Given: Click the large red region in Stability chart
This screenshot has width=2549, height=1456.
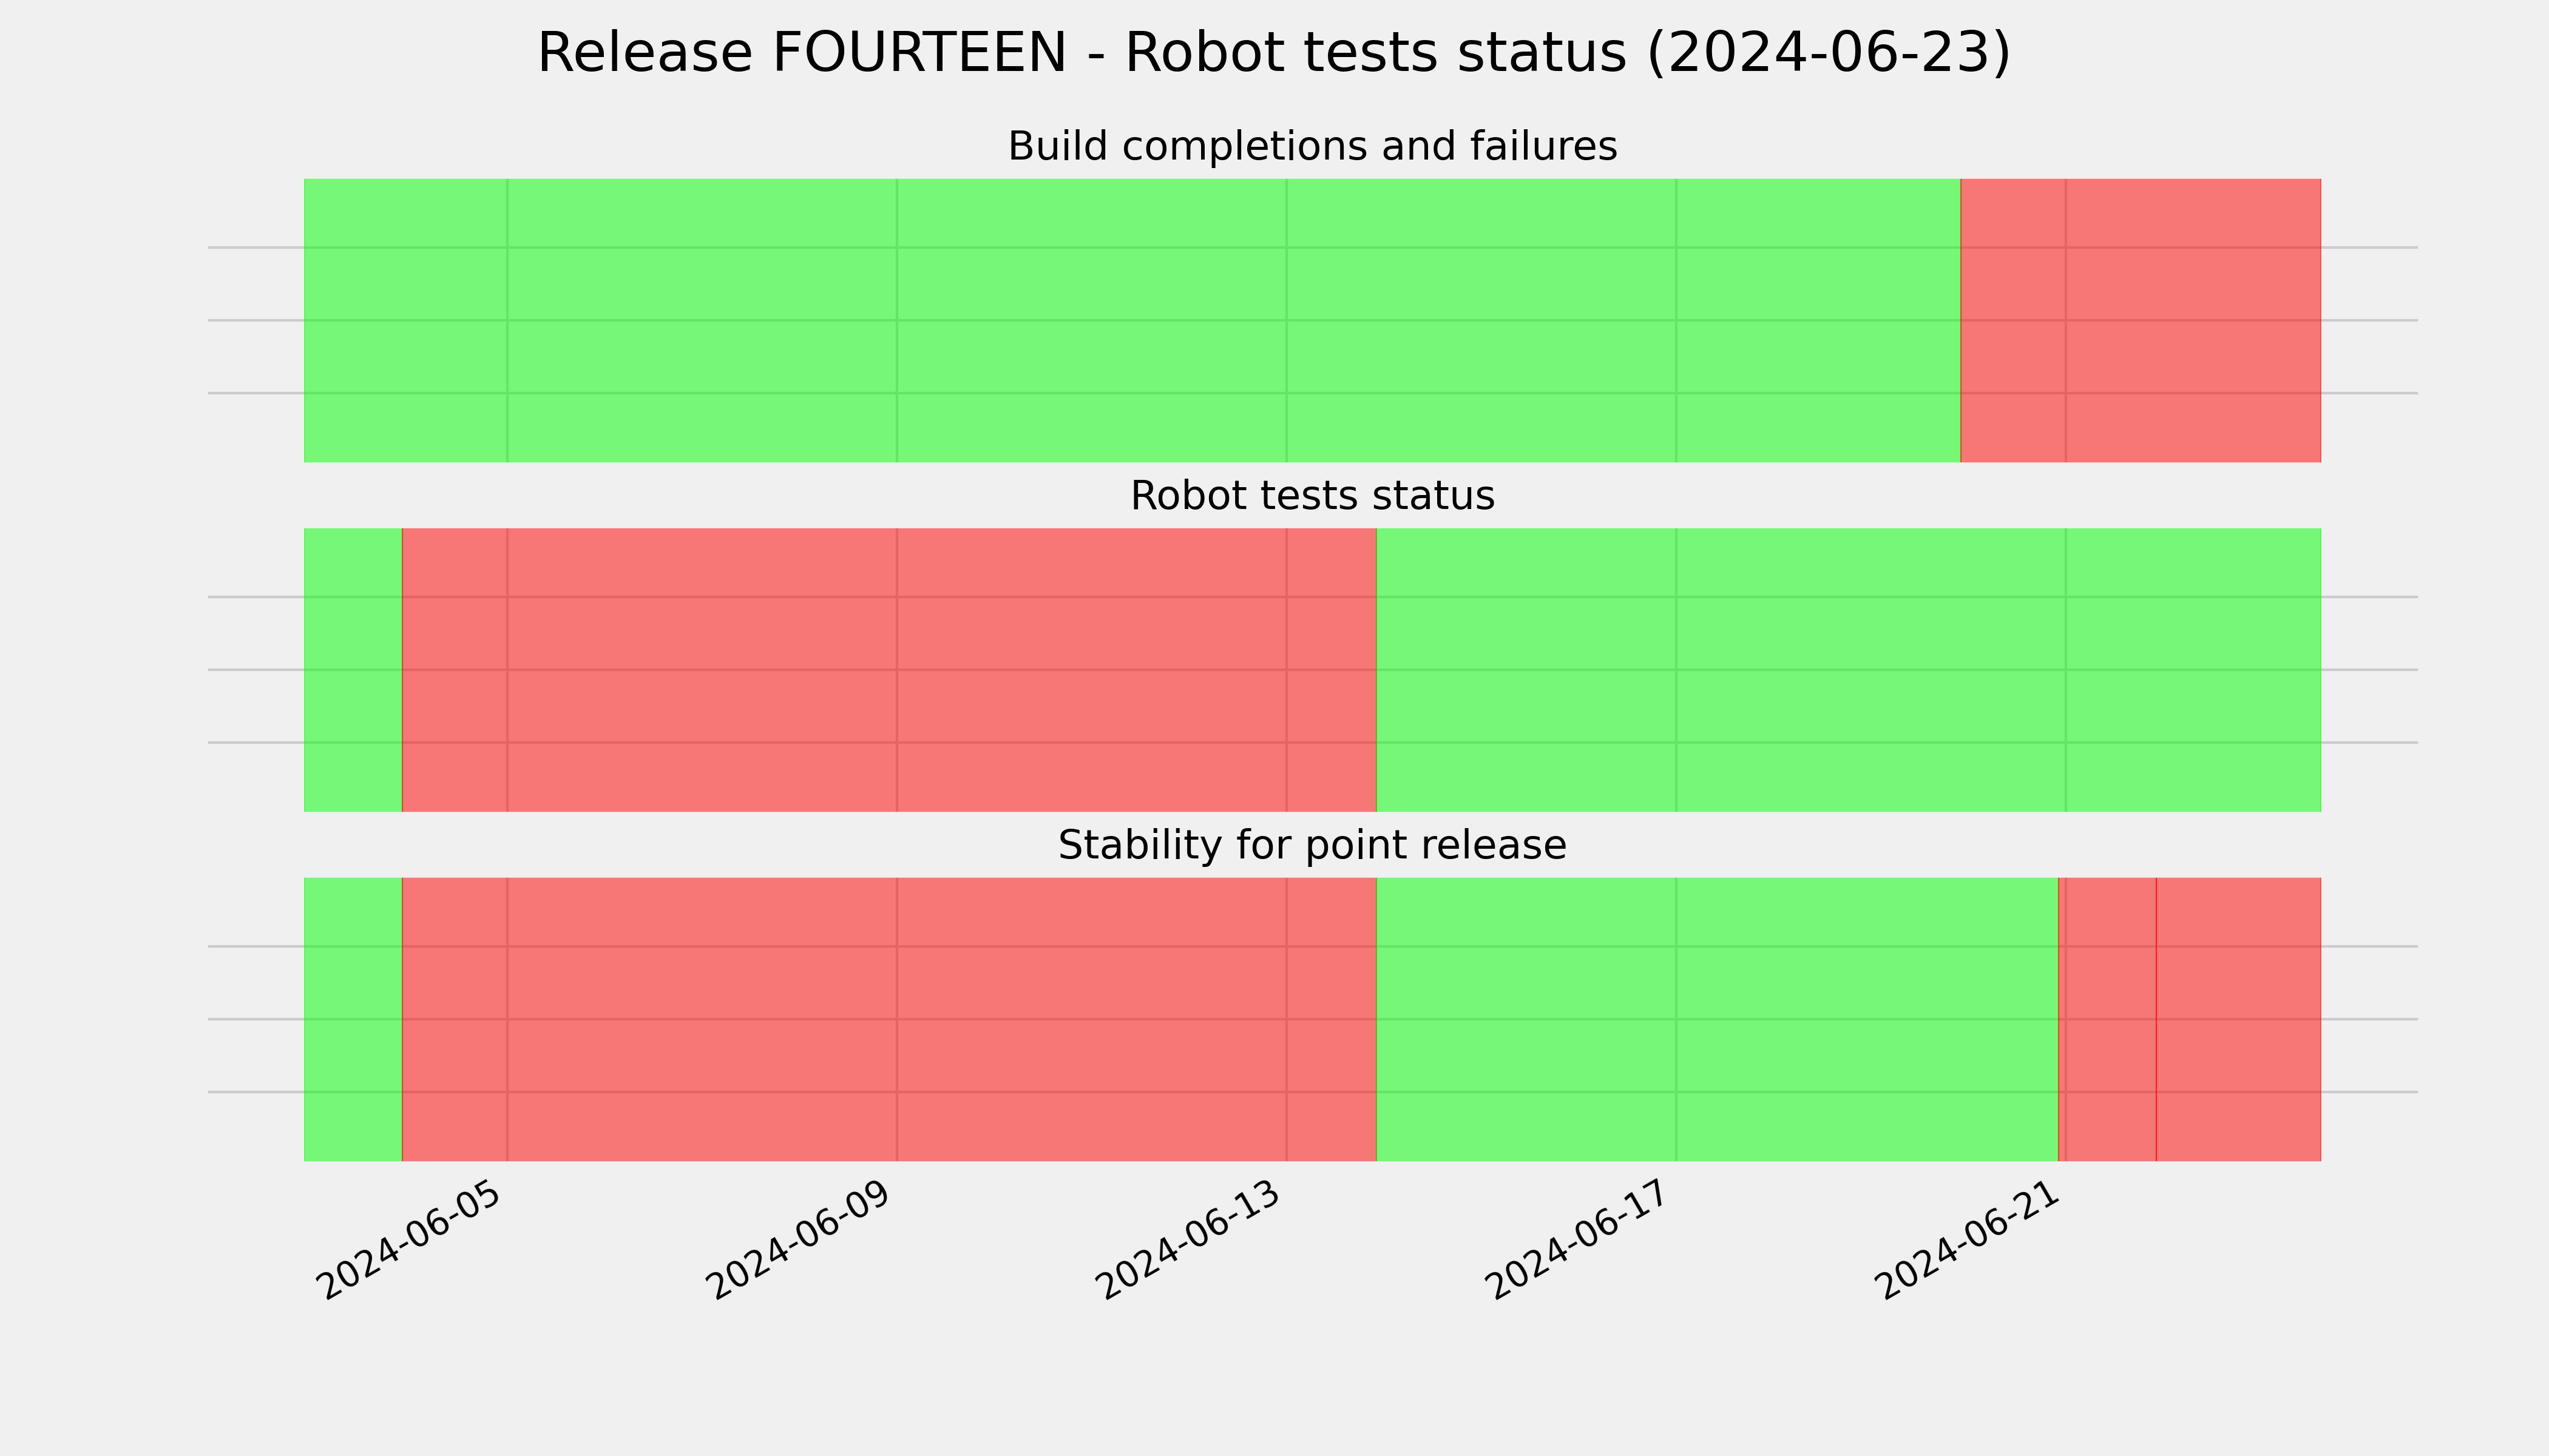Looking at the screenshot, I should 889,1019.
